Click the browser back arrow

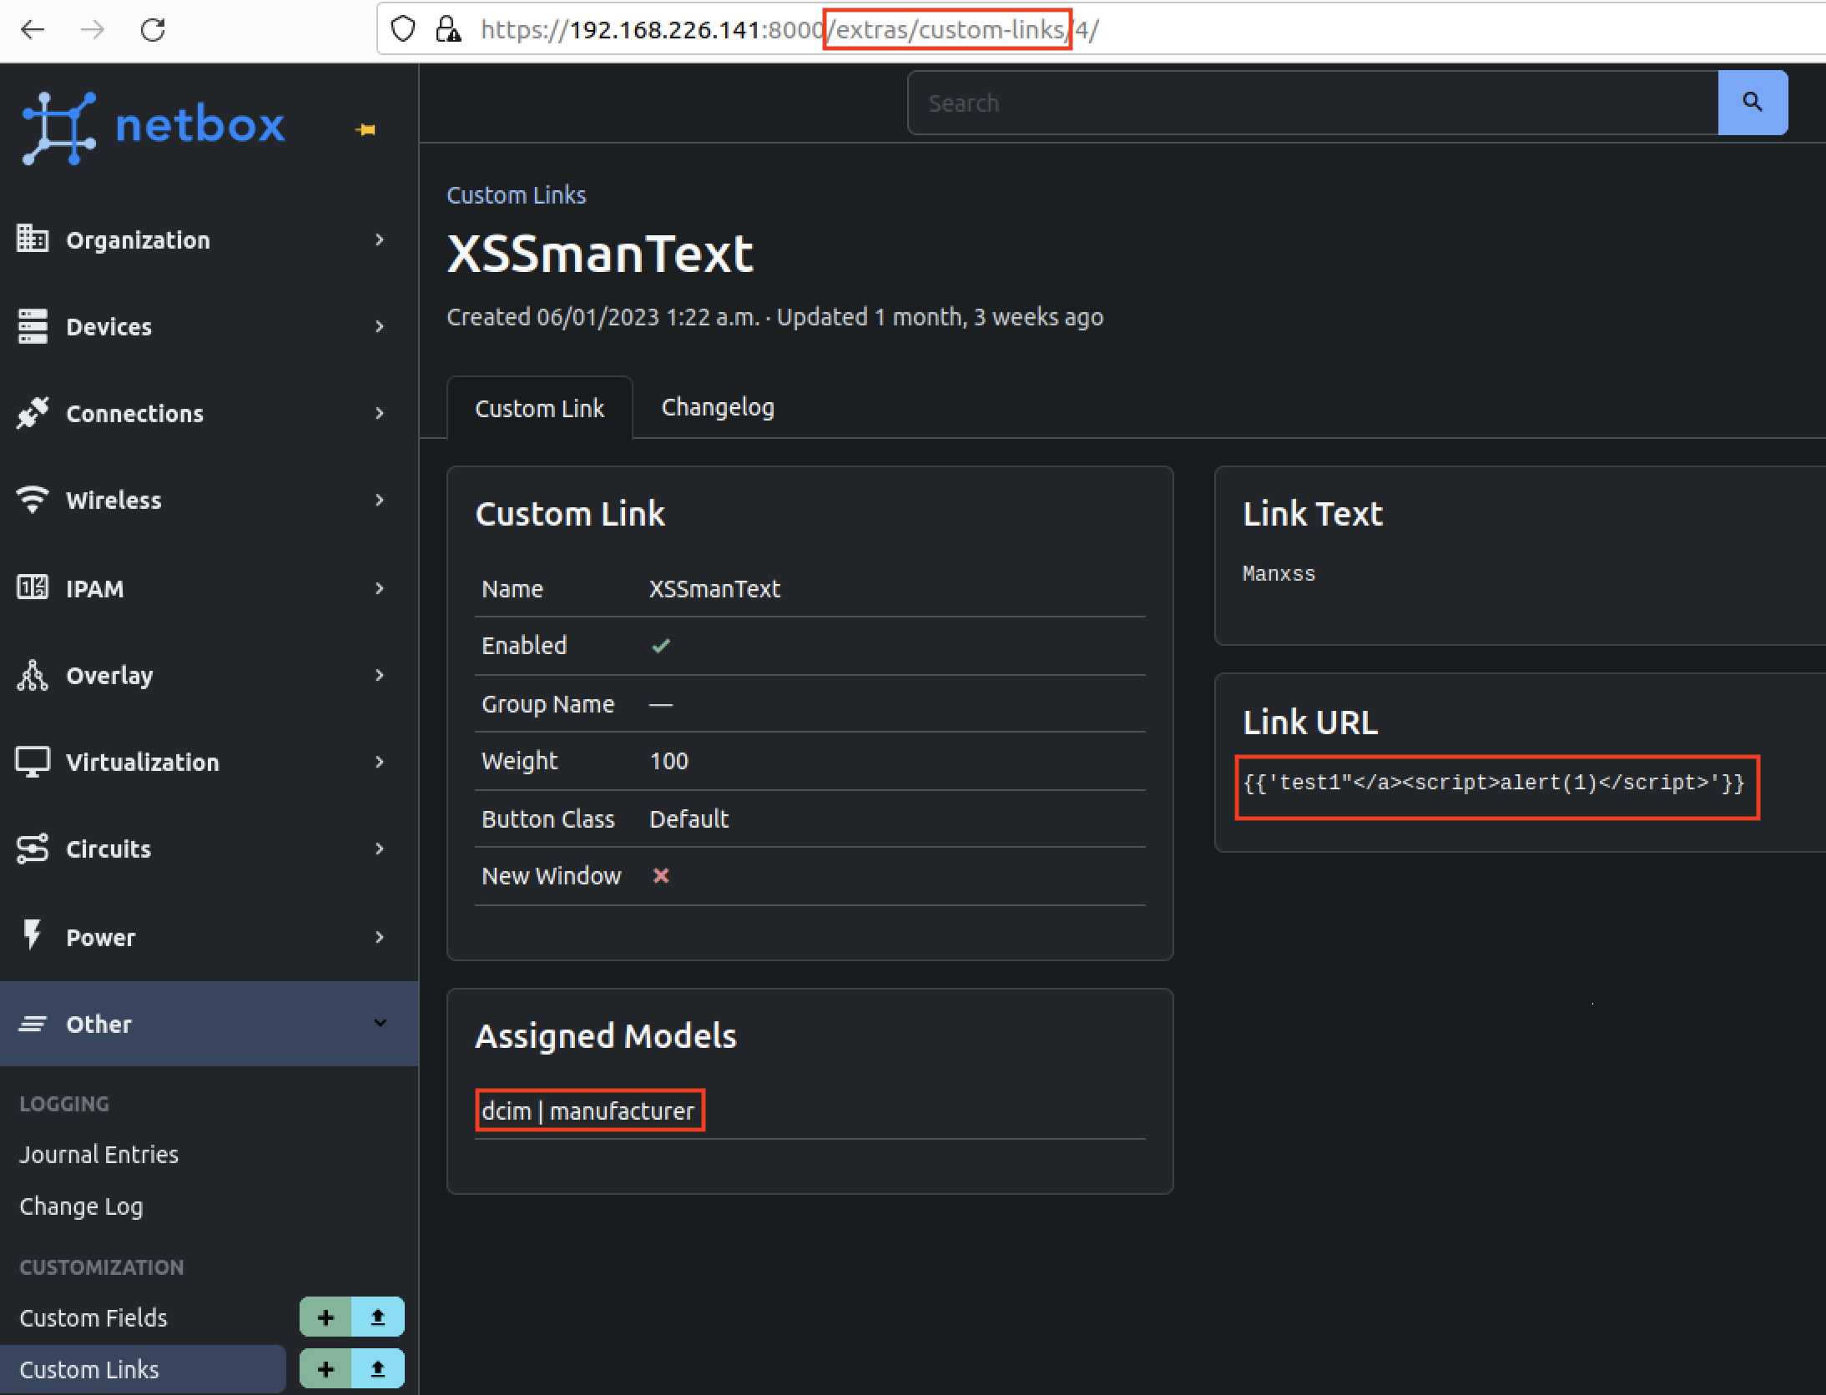[x=32, y=30]
